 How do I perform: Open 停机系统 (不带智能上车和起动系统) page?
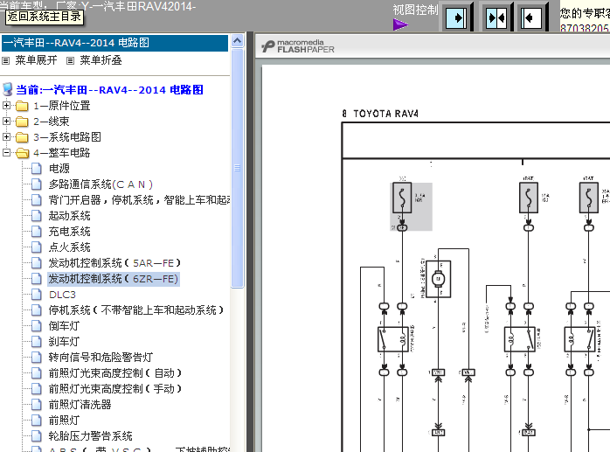pos(135,310)
